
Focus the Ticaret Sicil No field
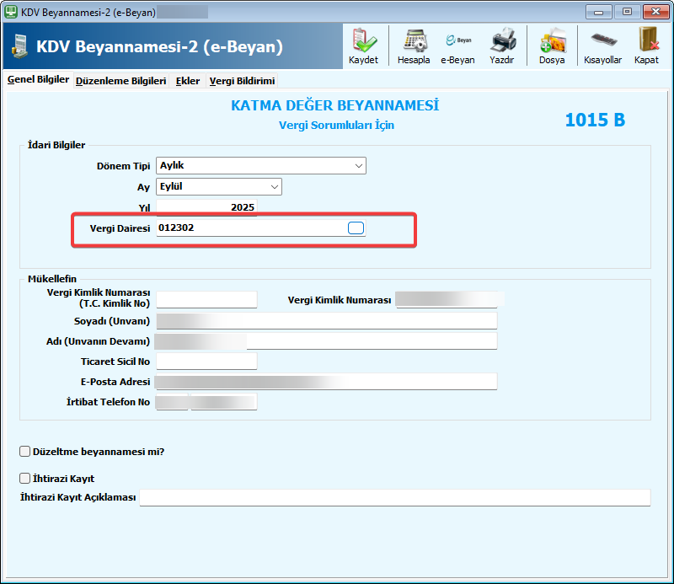click(206, 362)
